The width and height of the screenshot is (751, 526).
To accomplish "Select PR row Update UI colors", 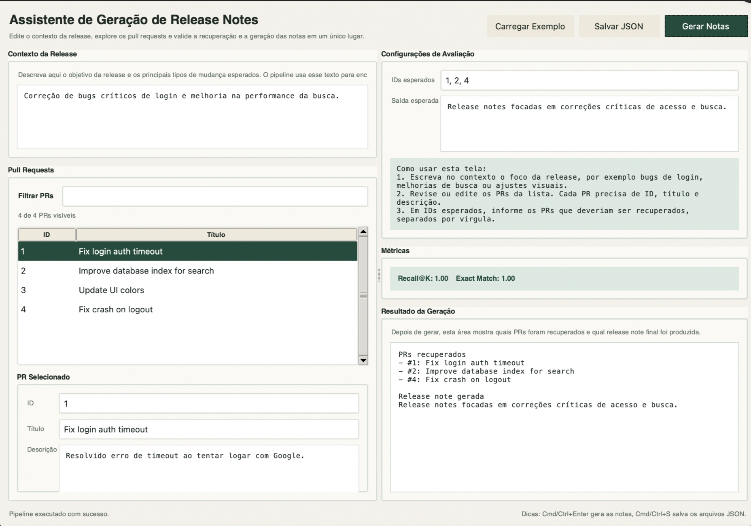I will click(x=188, y=290).
